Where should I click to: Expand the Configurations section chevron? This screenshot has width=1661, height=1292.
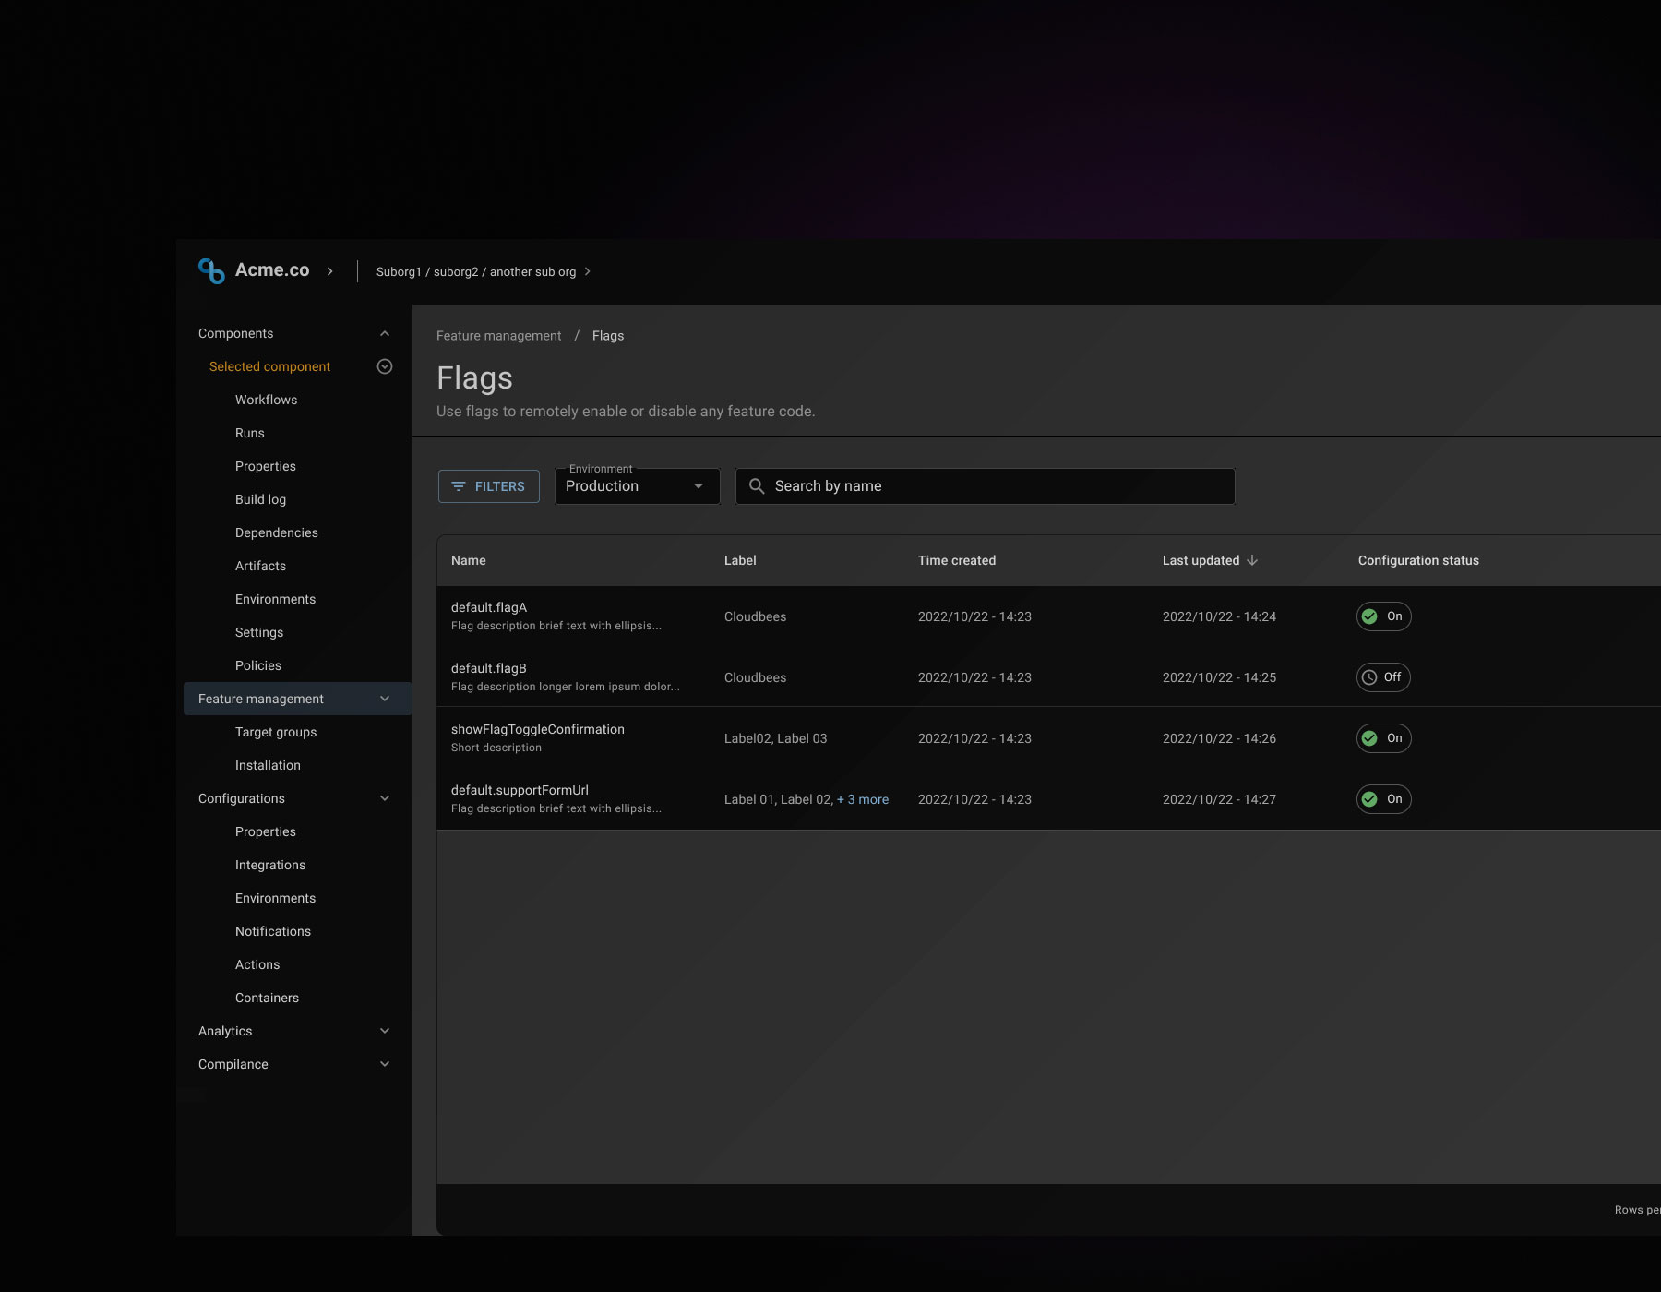[385, 798]
